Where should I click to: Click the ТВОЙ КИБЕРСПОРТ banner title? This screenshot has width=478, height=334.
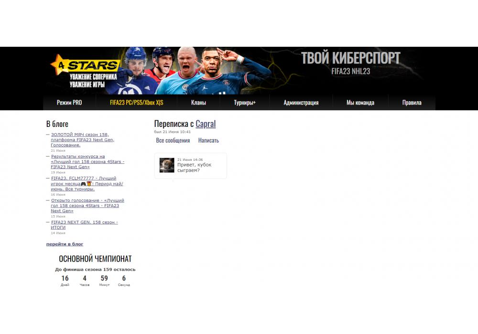(x=350, y=58)
